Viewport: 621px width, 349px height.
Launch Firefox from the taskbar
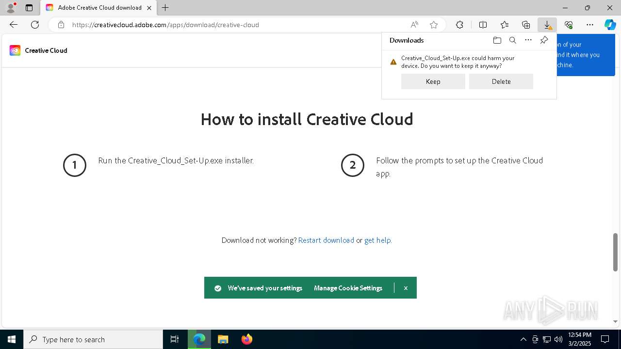(x=246, y=339)
